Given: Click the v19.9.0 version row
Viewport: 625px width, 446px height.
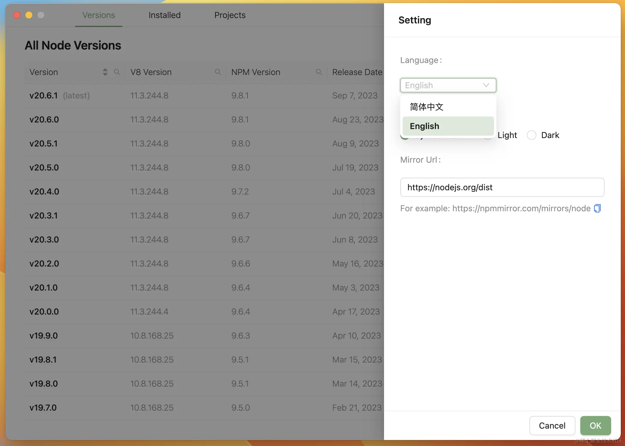Looking at the screenshot, I should click(x=44, y=336).
